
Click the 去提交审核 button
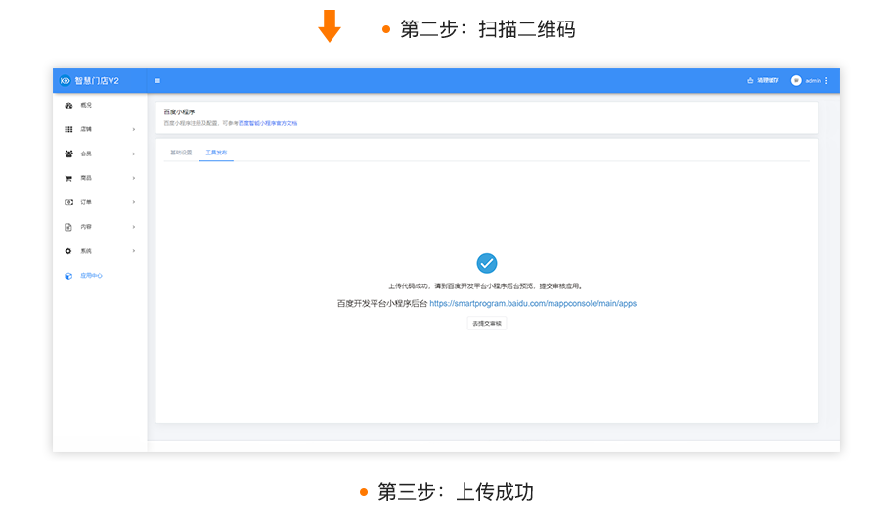(487, 323)
